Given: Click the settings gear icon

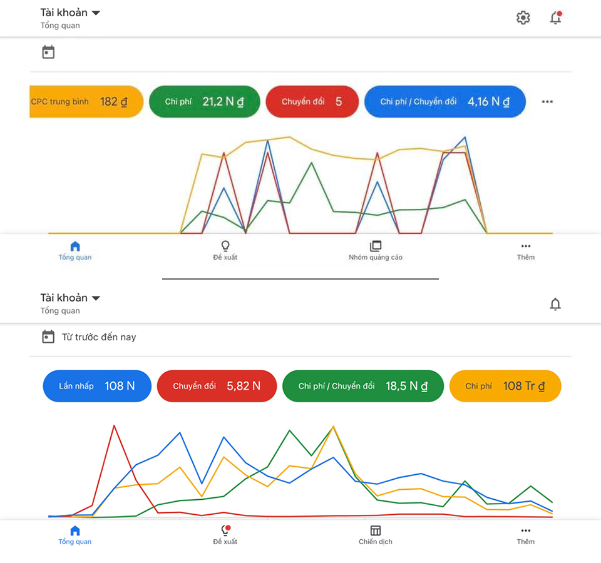Looking at the screenshot, I should (x=523, y=18).
